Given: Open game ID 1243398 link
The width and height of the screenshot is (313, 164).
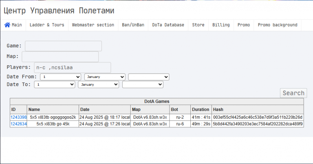Looking at the screenshot, I should click(x=19, y=117).
